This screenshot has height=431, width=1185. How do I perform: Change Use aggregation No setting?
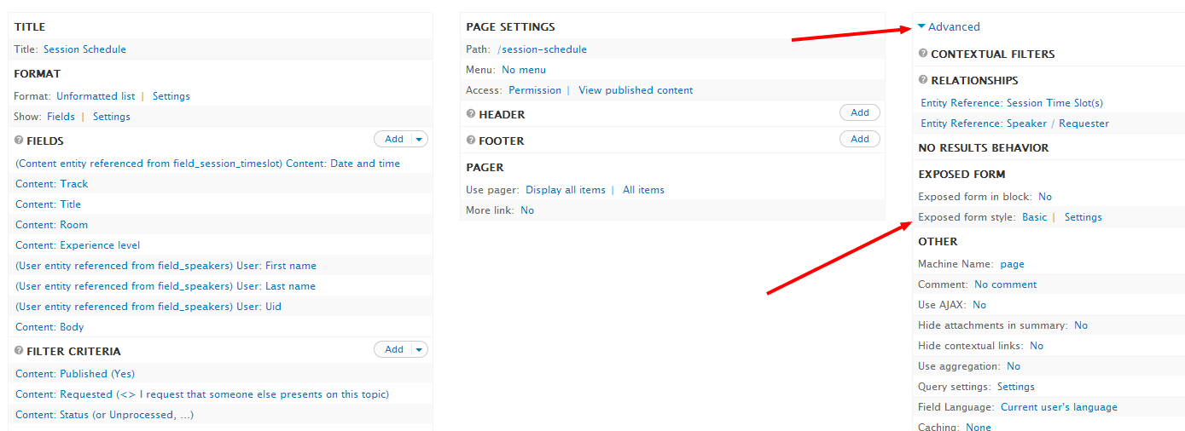(1014, 366)
